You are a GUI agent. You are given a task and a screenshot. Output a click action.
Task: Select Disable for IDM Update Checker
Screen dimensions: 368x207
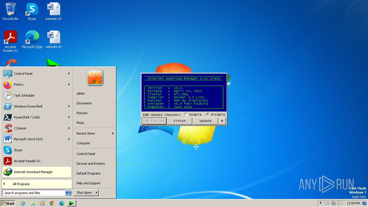[x=216, y=114]
